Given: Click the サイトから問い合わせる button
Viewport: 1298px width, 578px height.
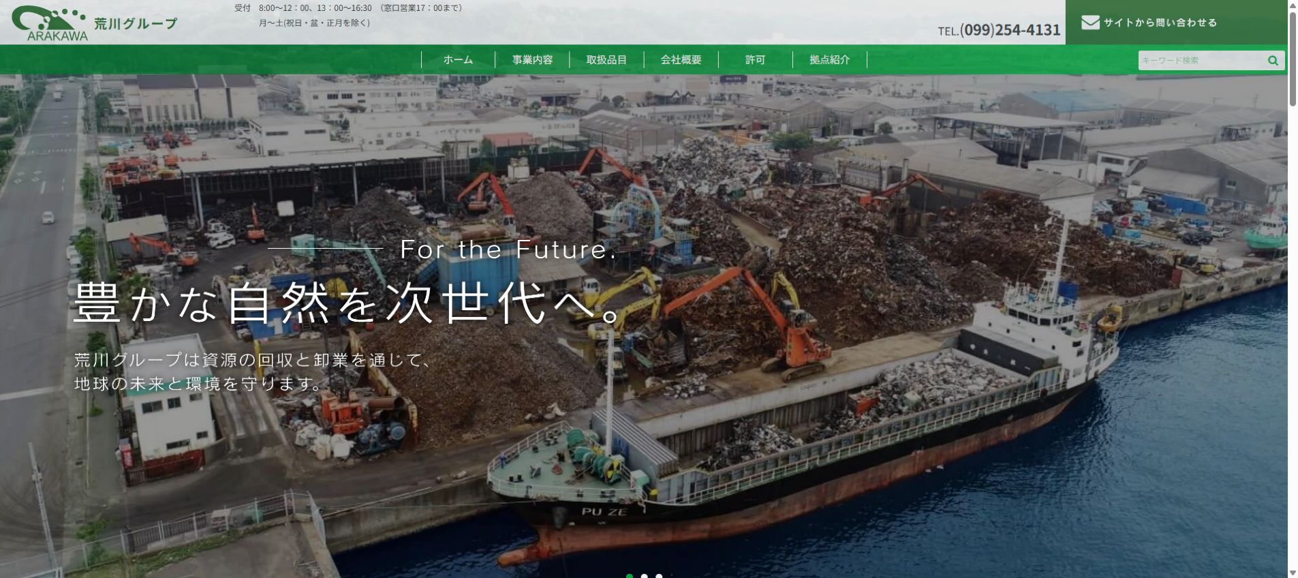Looking at the screenshot, I should tap(1176, 22).
